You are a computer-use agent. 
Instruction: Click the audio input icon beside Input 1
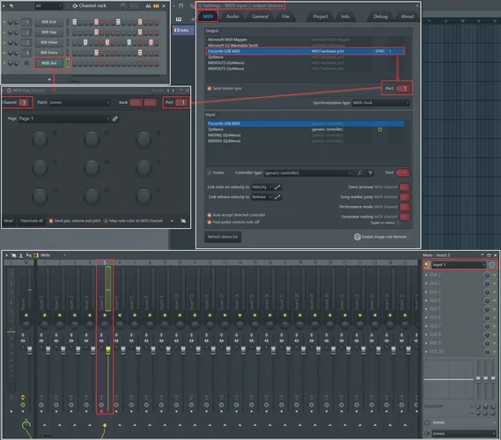(427, 264)
